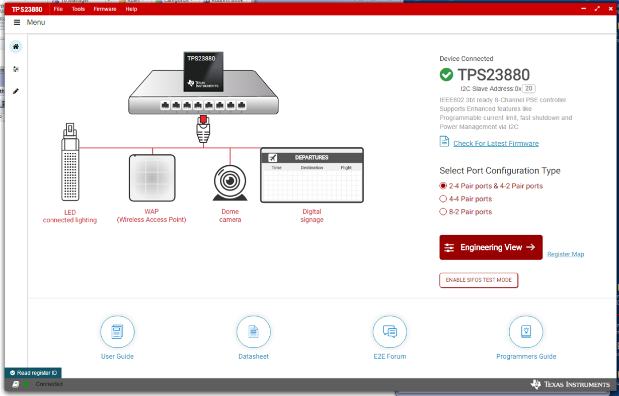Open the Help menu

pos(131,9)
